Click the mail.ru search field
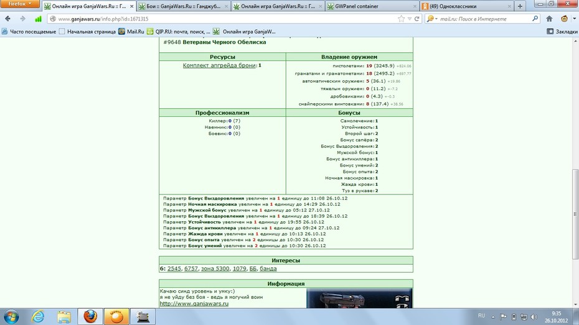The height and width of the screenshot is (325, 579). click(x=484, y=19)
